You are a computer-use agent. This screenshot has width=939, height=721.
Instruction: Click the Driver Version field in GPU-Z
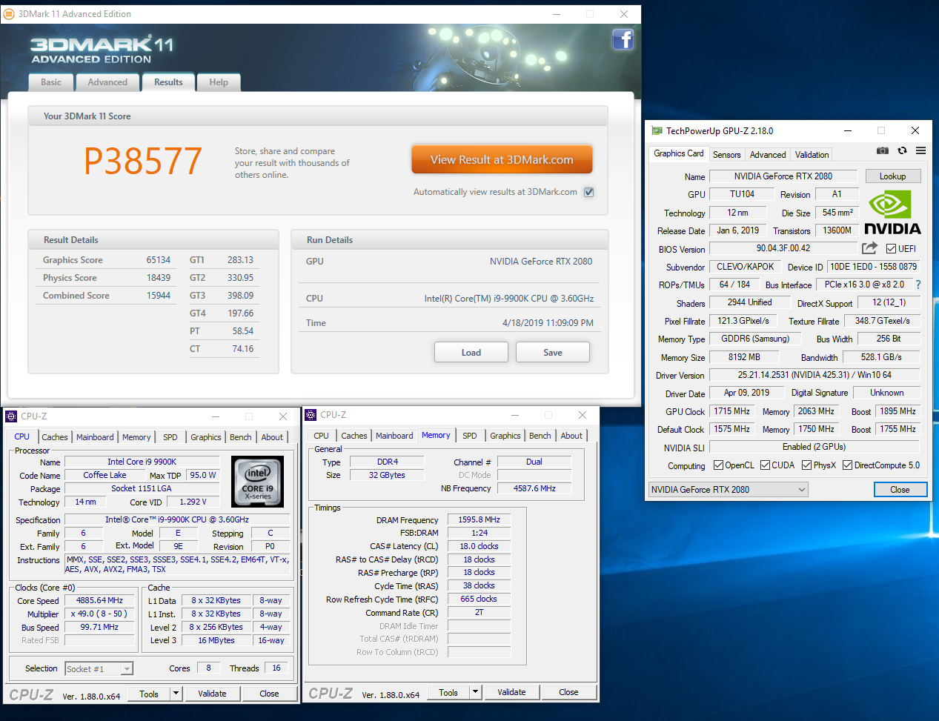point(814,375)
